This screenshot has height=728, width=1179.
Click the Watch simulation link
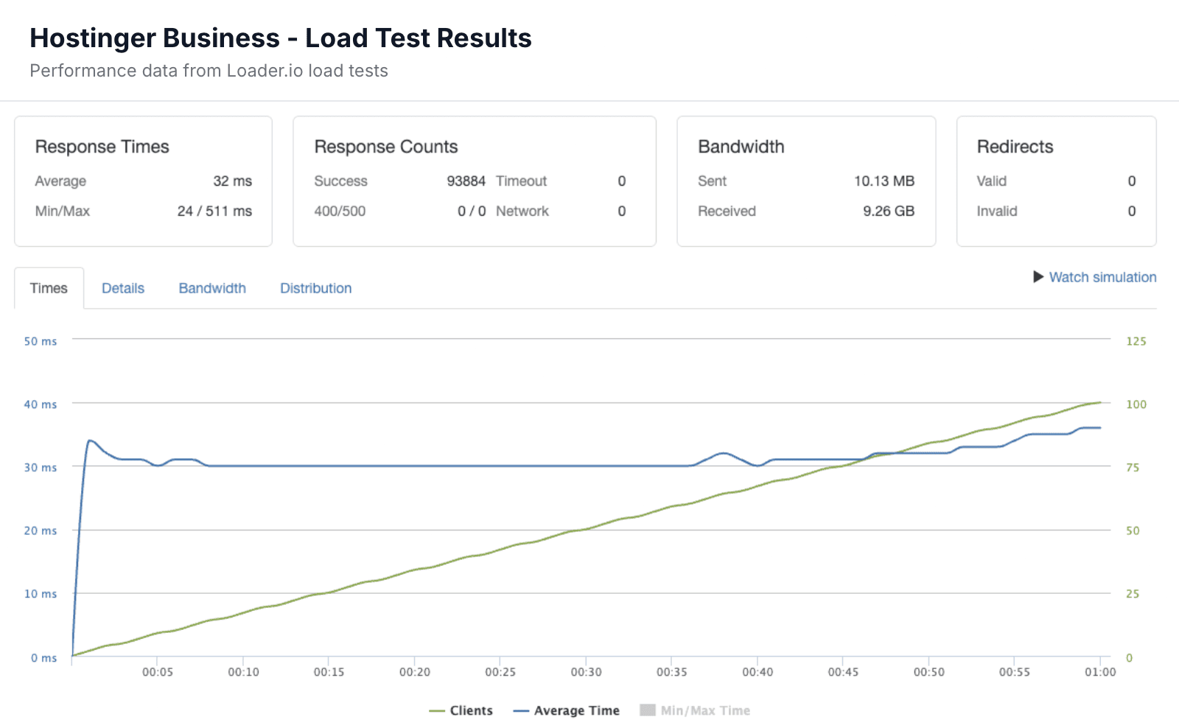1102,277
